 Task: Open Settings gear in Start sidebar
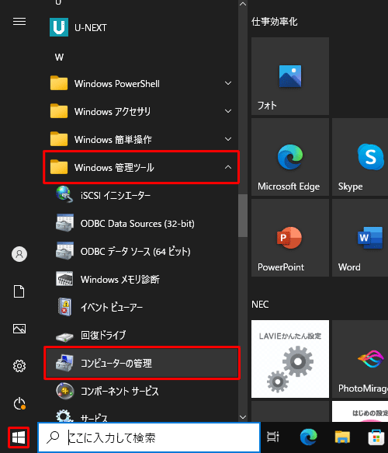coord(19,366)
